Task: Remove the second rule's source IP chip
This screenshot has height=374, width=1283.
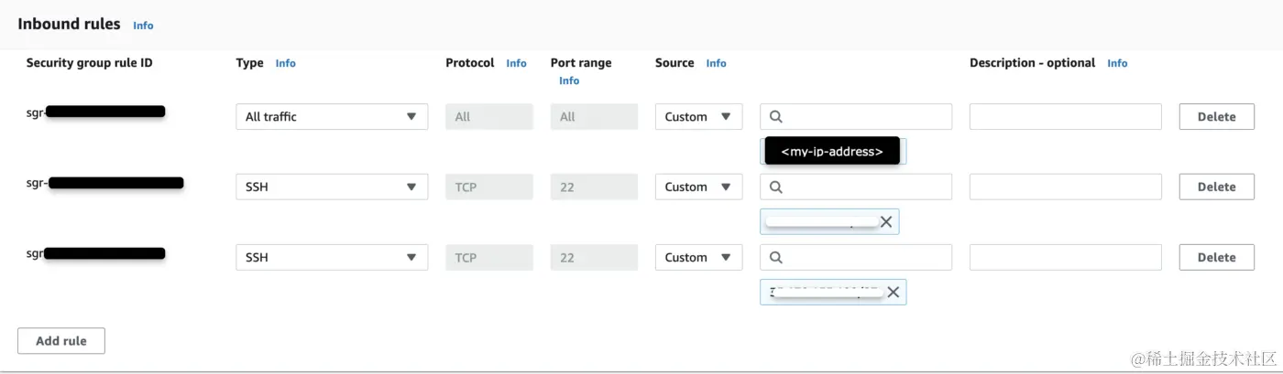Action: (885, 221)
